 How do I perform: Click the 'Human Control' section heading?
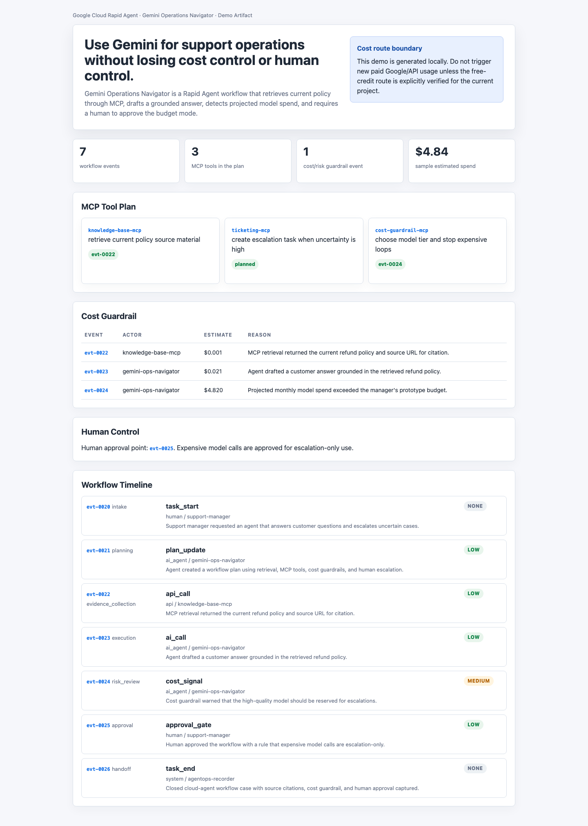tap(110, 432)
